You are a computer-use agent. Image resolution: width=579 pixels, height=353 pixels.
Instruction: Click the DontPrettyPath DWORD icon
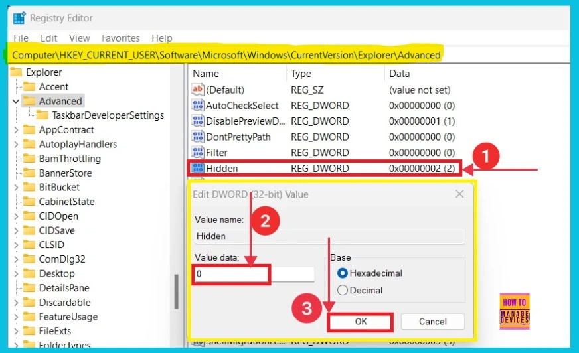(x=198, y=137)
